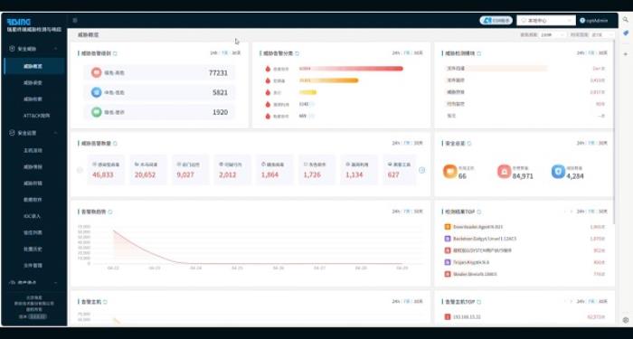Screen dimensions: 633x339
Task: Open the gear settings icon at the bottom right
Action: point(626,320)
